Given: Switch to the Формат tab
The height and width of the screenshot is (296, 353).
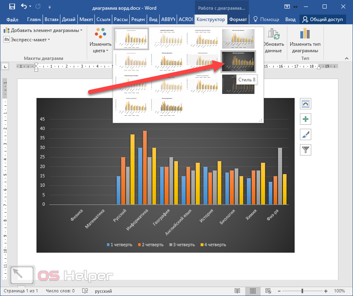Looking at the screenshot, I should pyautogui.click(x=237, y=19).
